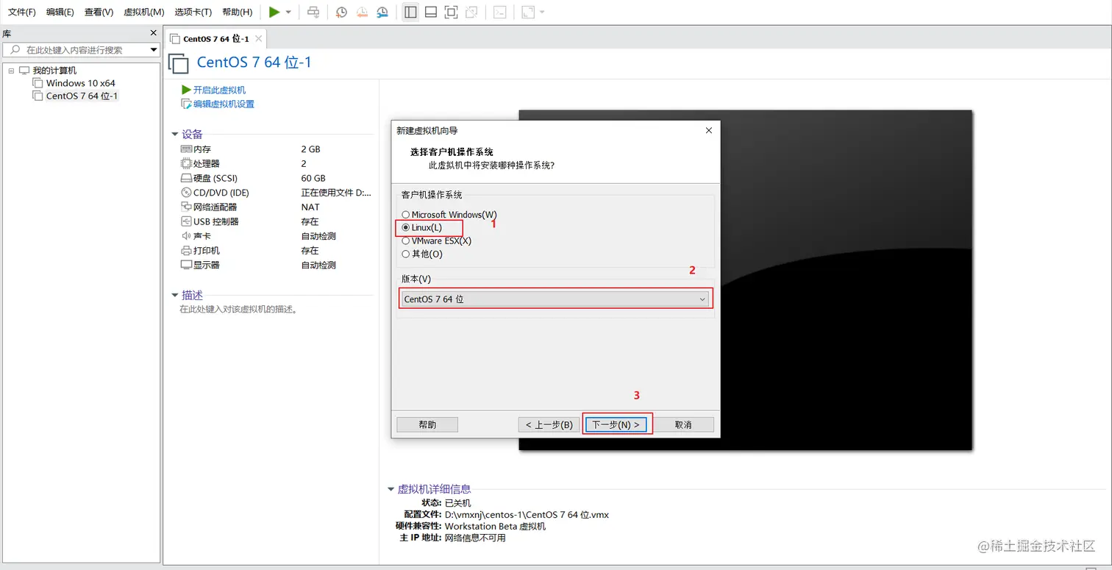1112x570 pixels.
Task: Click the 2 GB memory value
Action: click(310, 149)
